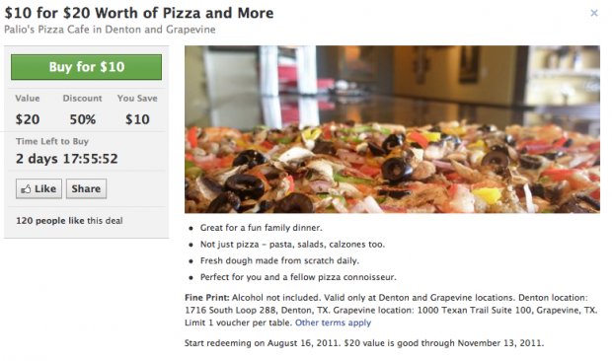Click the Palio's Pizza Cafe subtitle
The width and height of the screenshot is (612, 361).
tap(110, 30)
